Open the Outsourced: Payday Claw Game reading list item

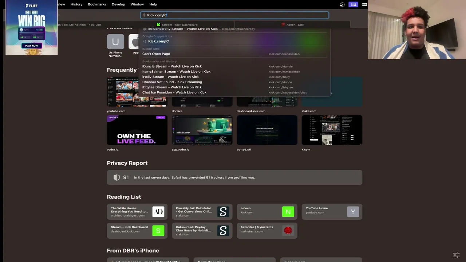coord(202,231)
